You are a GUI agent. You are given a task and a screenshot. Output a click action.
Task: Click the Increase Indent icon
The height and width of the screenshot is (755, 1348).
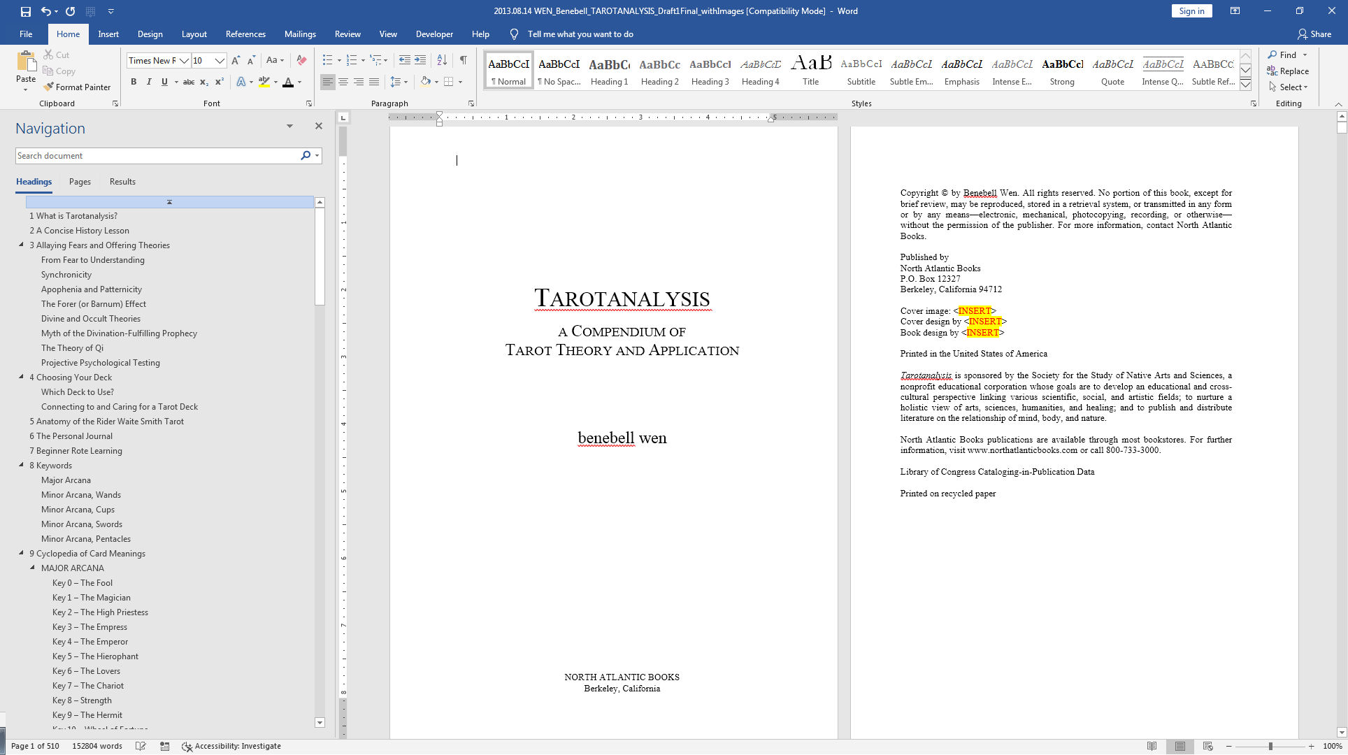click(x=420, y=60)
